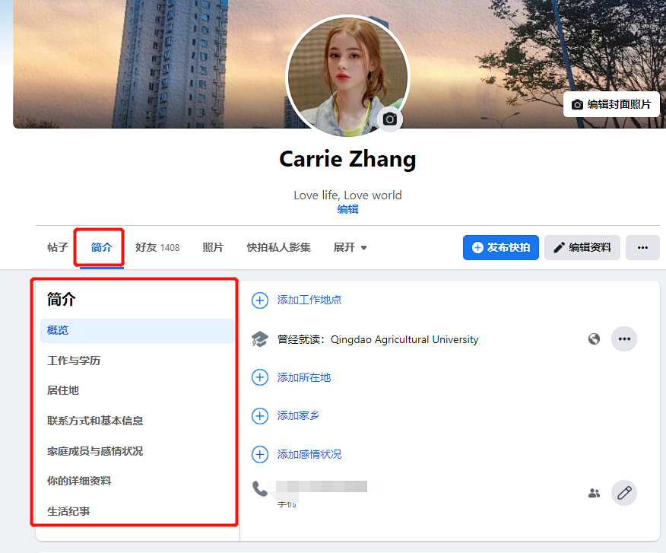Expand the 展开 dropdown in the profile tabs

(350, 247)
